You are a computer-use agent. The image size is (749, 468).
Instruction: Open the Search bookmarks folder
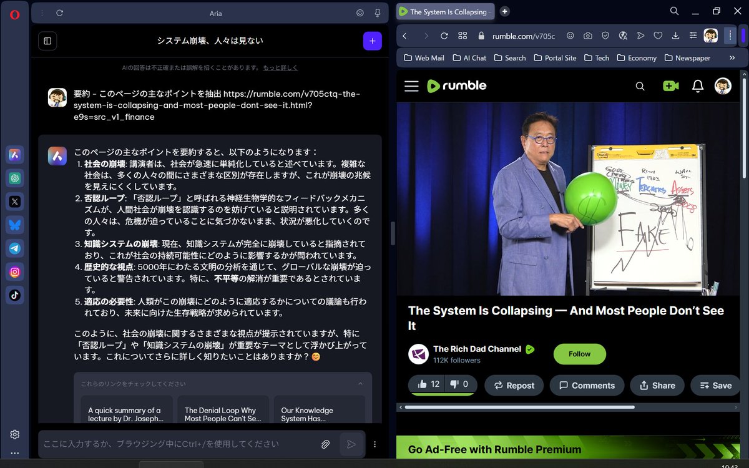[510, 57]
